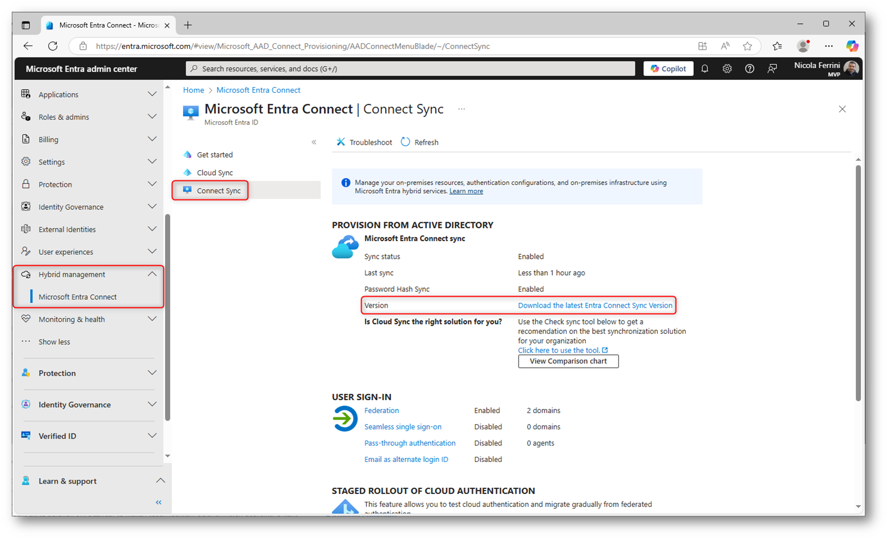Focus the search resources and docs field

[x=410, y=68]
